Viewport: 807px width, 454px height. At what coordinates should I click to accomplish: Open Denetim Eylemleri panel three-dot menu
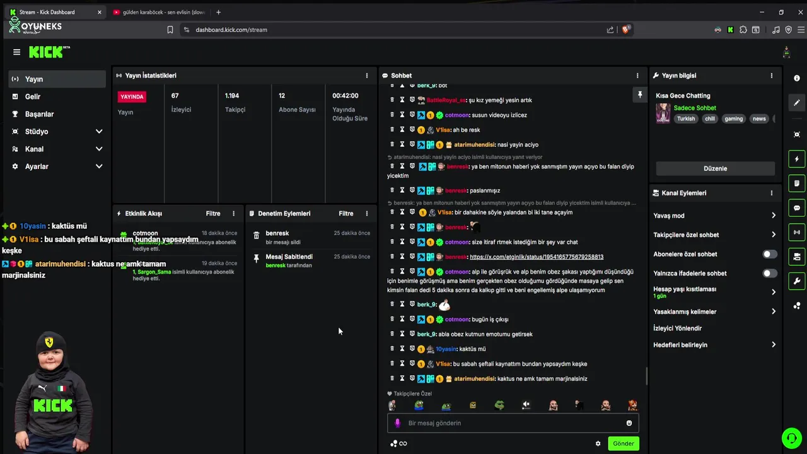(367, 214)
